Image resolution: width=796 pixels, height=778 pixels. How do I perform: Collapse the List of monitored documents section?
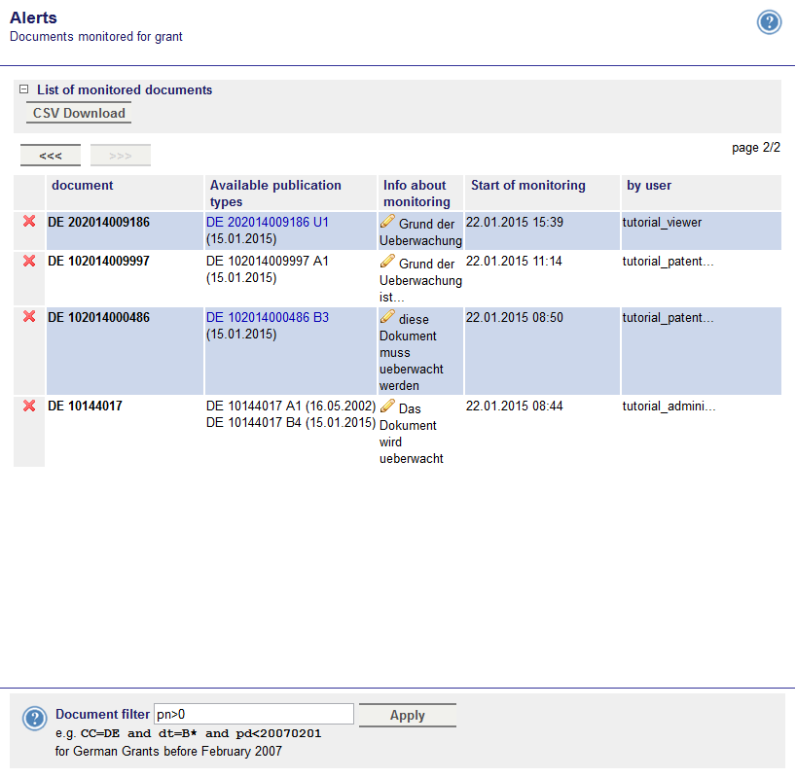point(24,89)
